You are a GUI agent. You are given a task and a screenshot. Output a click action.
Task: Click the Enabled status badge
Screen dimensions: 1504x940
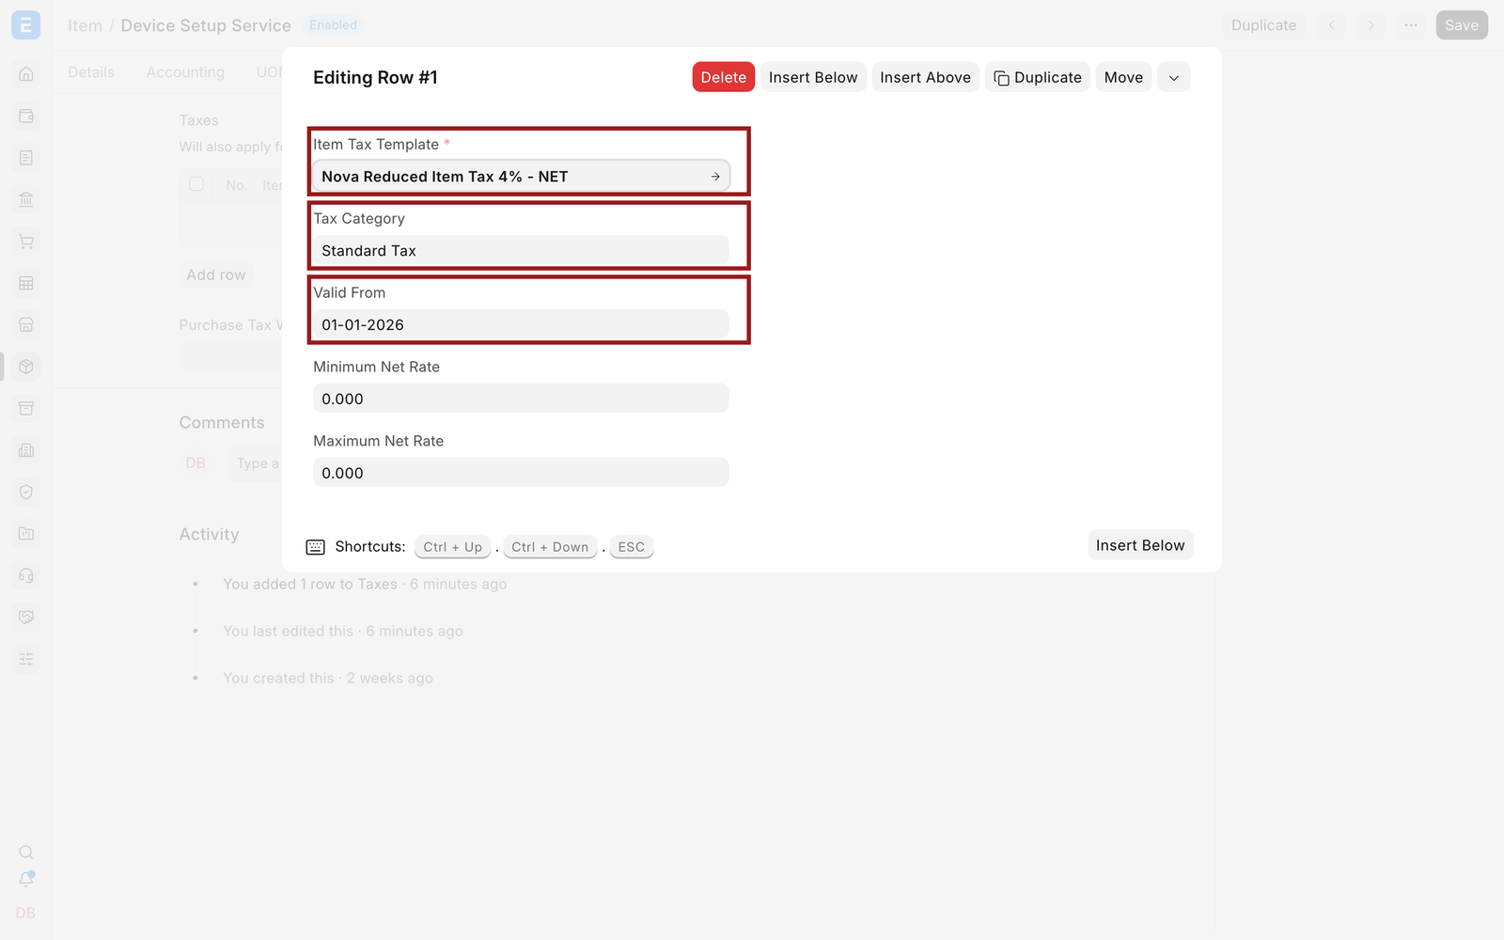click(334, 25)
